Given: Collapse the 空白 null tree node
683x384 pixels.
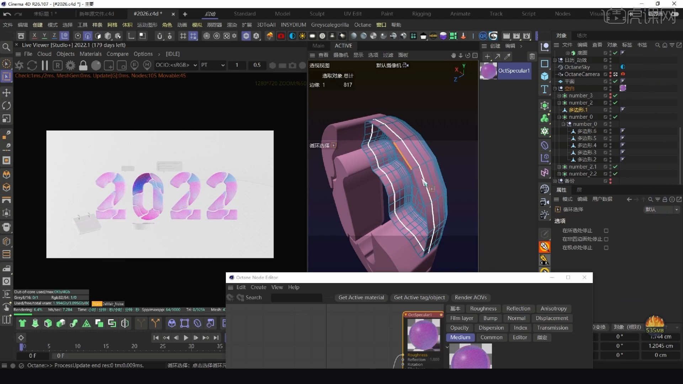Looking at the screenshot, I should tap(555, 89).
